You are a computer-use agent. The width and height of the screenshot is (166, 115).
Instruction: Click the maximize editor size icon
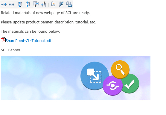point(36,5)
